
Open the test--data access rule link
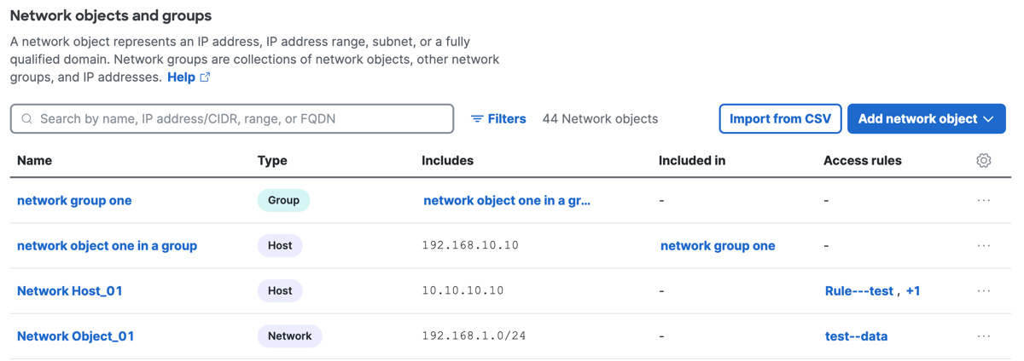pos(857,335)
